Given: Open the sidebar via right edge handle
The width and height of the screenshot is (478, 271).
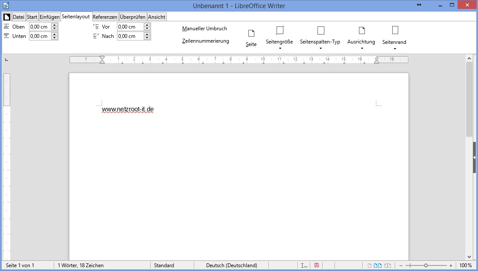Looking at the screenshot, I should [474, 157].
